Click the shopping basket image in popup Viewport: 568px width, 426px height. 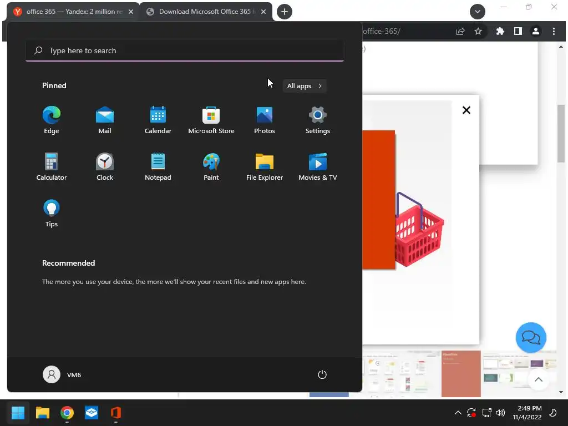pos(419,230)
